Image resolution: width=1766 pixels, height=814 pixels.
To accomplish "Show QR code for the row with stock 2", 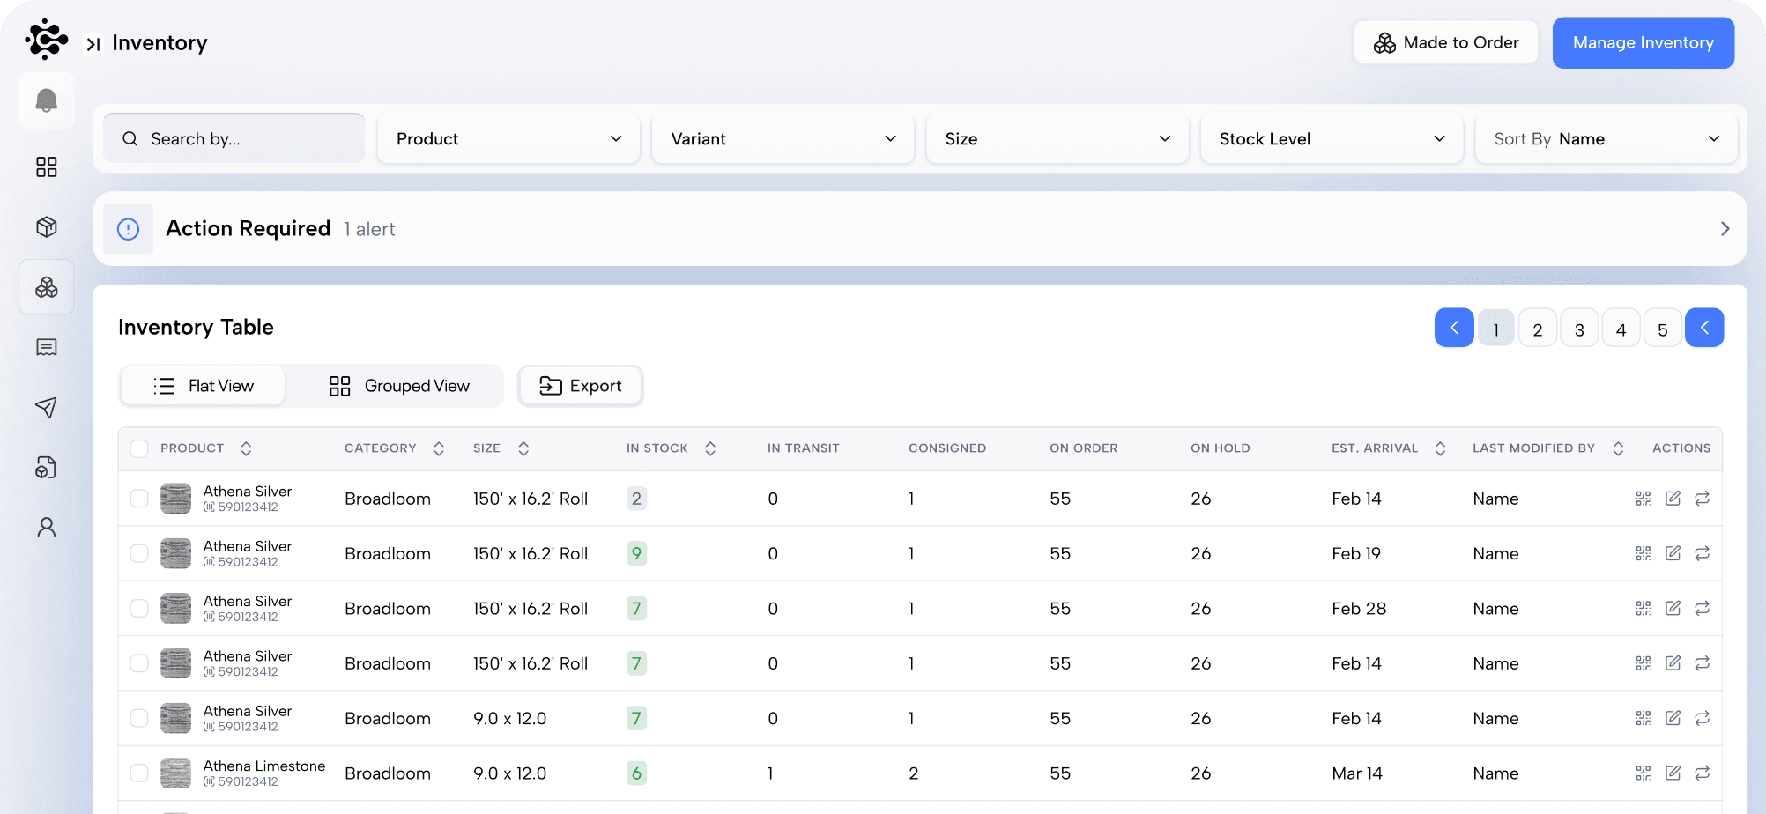I will [x=1644, y=499].
